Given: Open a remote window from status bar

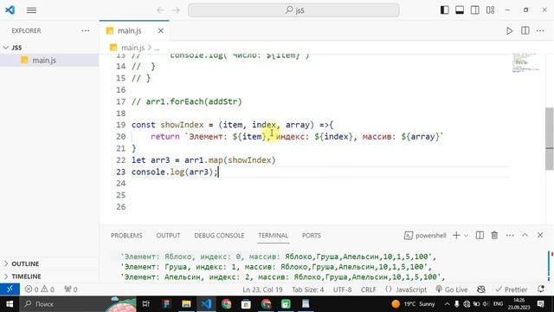Looking at the screenshot, I should pyautogui.click(x=10, y=289).
